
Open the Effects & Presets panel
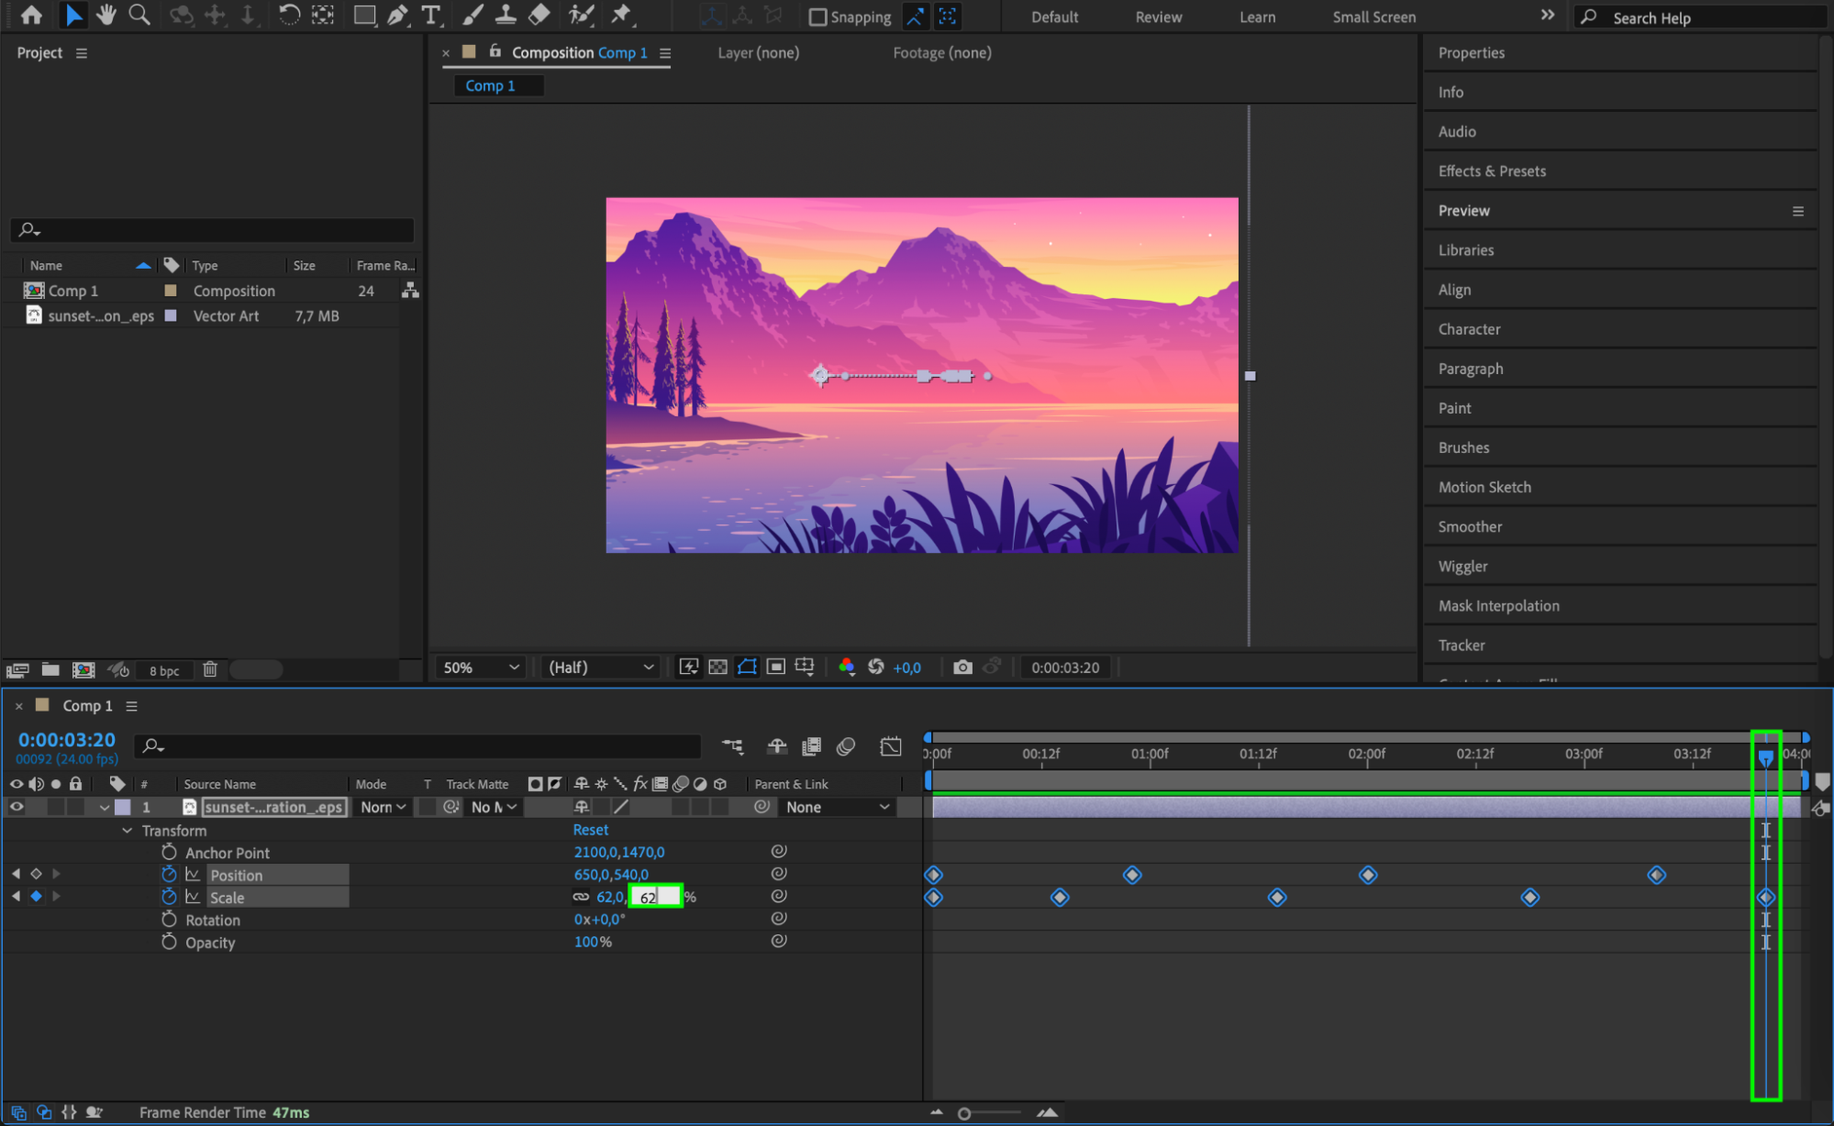pyautogui.click(x=1492, y=171)
